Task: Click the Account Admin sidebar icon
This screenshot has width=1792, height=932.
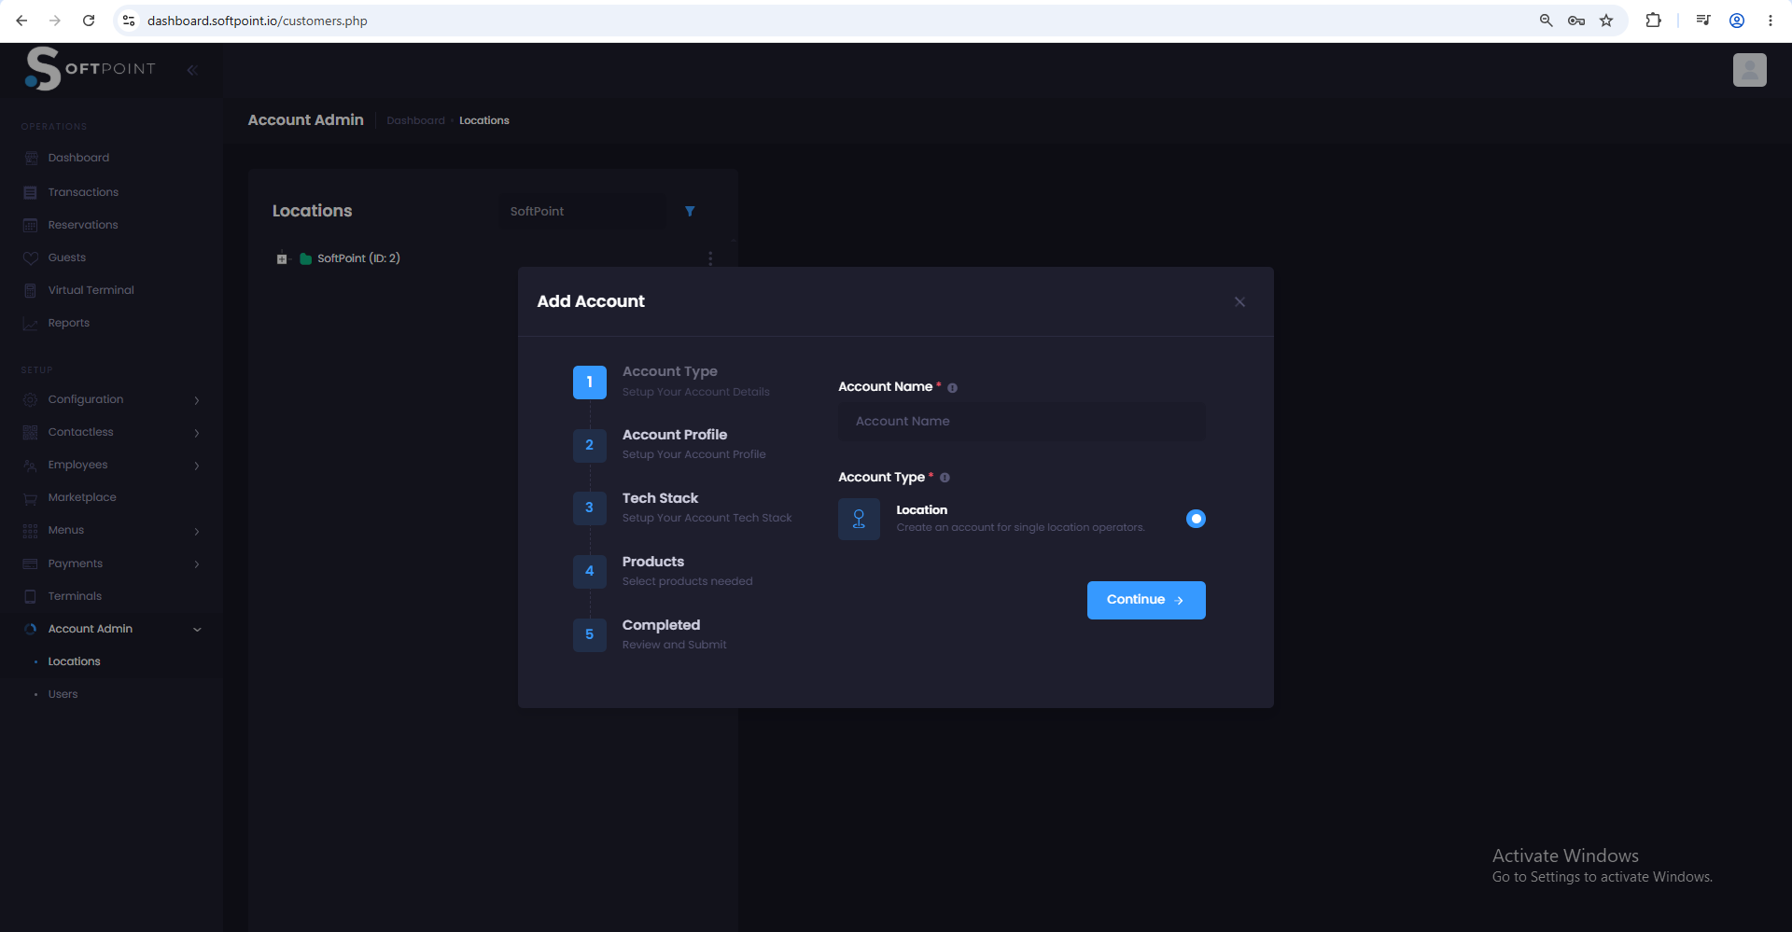Action: 30,629
